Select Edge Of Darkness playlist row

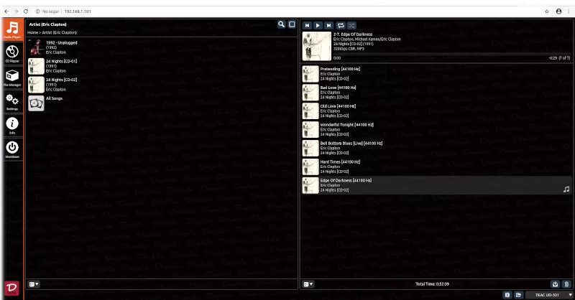(436, 185)
